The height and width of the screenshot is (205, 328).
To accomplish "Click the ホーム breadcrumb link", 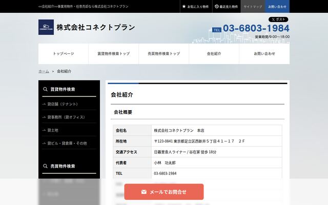I will tap(44, 71).
